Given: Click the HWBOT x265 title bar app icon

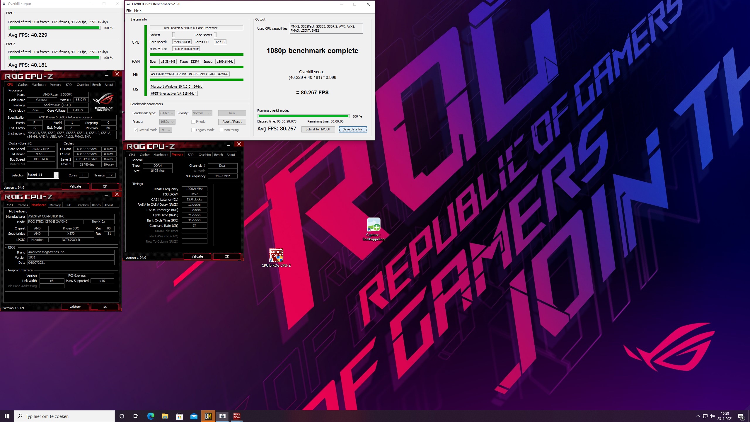Looking at the screenshot, I should (x=128, y=4).
